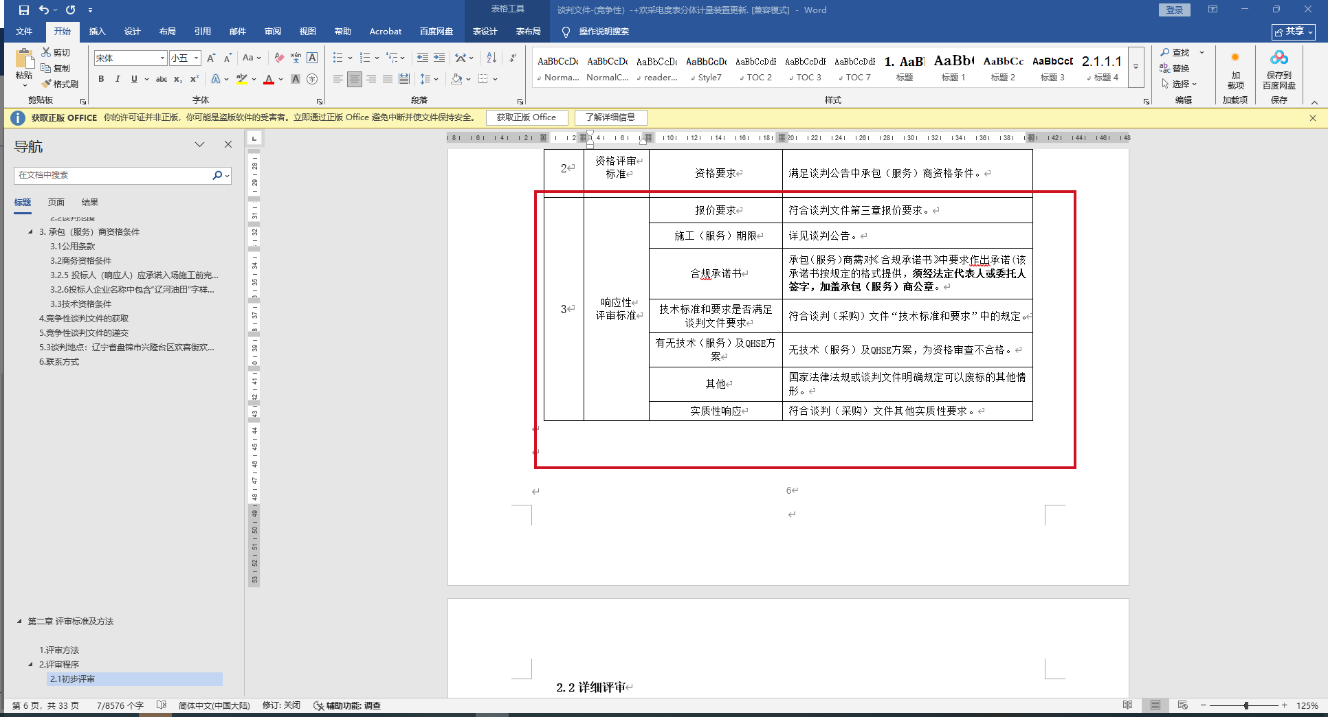
Task: Open the font name dropdown (宋体)
Action: click(162, 58)
